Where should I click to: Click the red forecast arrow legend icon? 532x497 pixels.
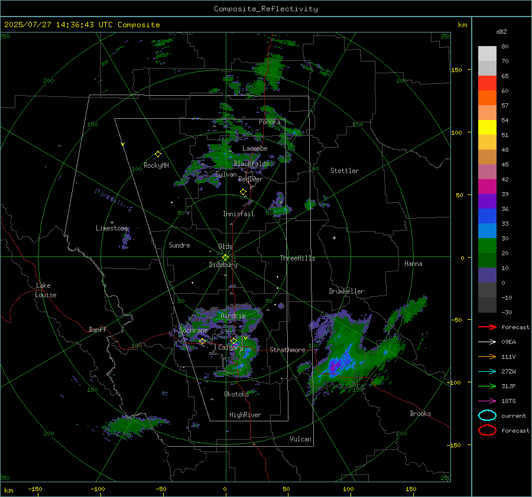tap(487, 327)
